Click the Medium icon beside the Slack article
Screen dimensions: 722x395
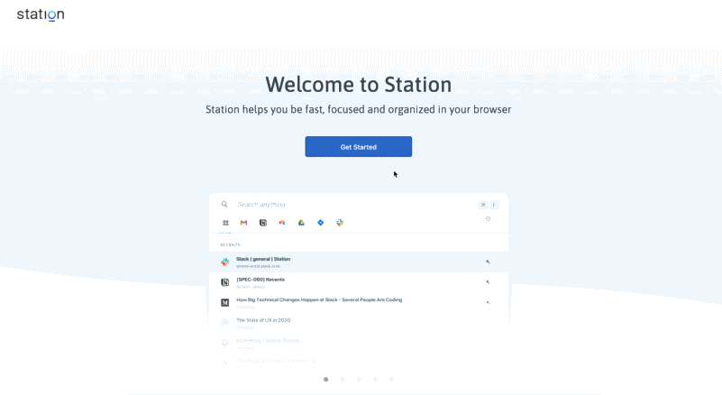224,302
